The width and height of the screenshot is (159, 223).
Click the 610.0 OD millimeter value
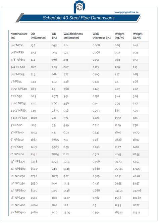pyautogui.click(x=34, y=169)
